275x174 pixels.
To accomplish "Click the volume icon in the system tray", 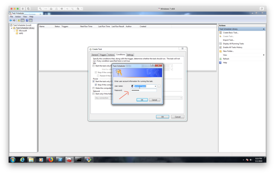I will tap(251, 160).
